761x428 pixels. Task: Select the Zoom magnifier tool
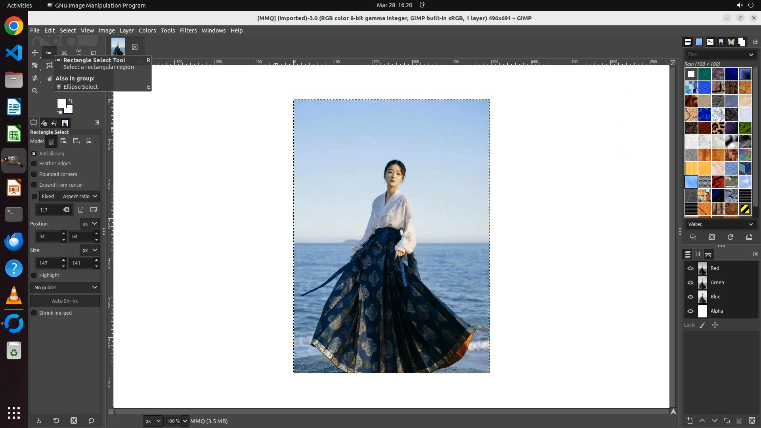(x=35, y=91)
